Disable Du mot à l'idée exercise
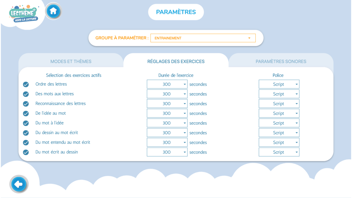 point(26,123)
